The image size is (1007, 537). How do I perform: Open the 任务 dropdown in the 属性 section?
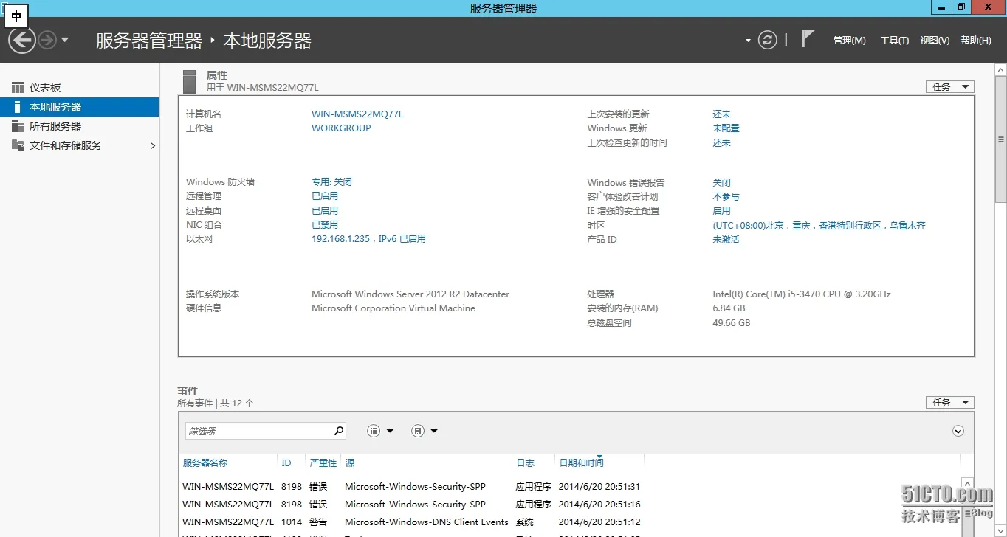tap(950, 87)
